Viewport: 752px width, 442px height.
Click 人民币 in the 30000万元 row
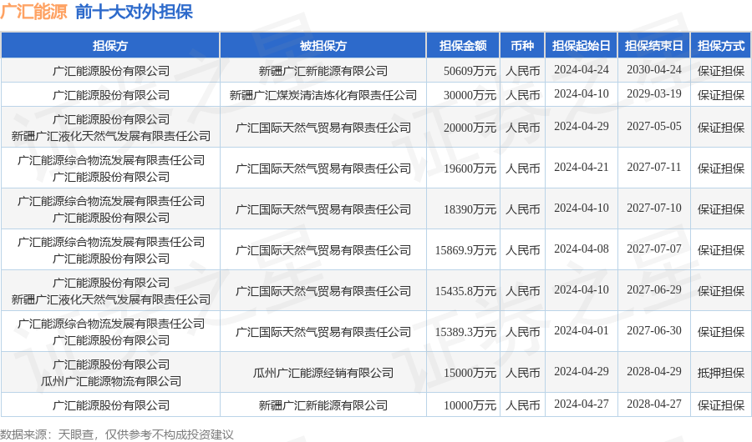click(522, 95)
